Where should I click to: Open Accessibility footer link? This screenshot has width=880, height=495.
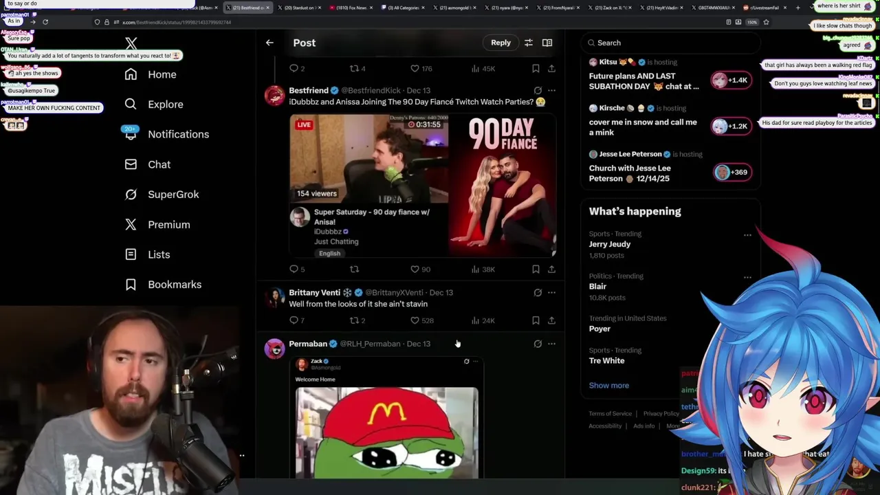point(605,426)
